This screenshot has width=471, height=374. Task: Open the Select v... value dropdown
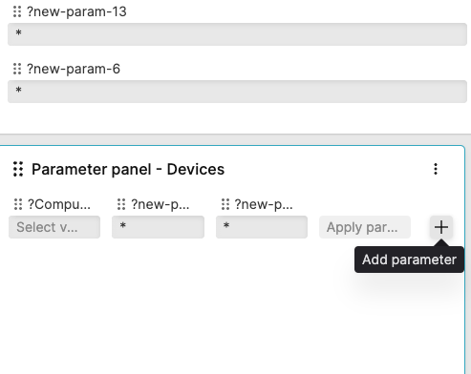click(54, 227)
